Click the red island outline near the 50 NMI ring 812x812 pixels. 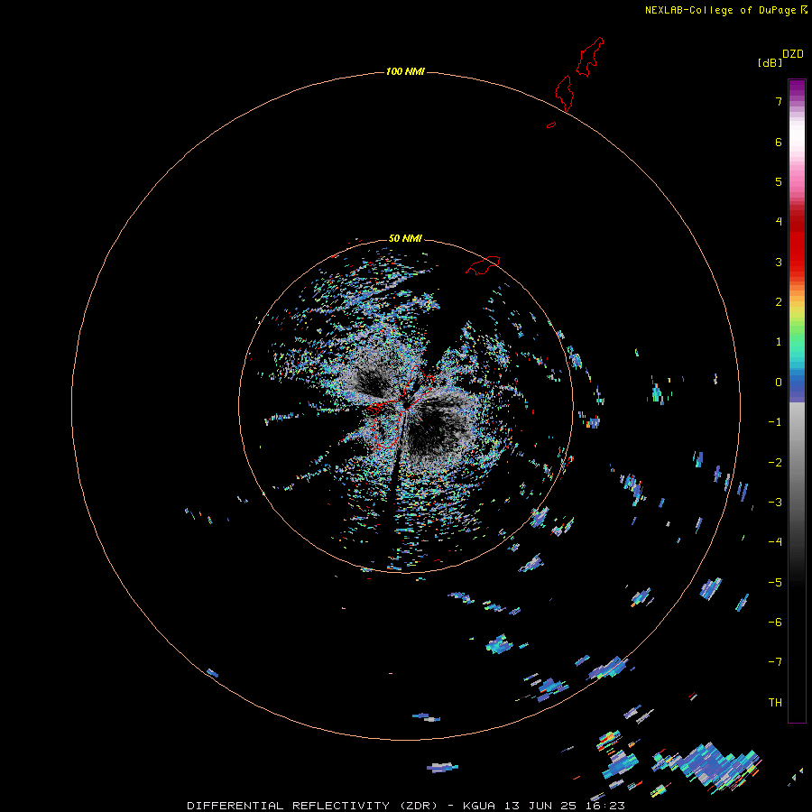tap(483, 264)
